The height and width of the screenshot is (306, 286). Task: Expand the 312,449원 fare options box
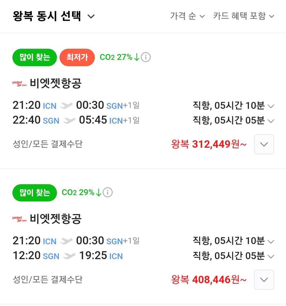coord(264,144)
